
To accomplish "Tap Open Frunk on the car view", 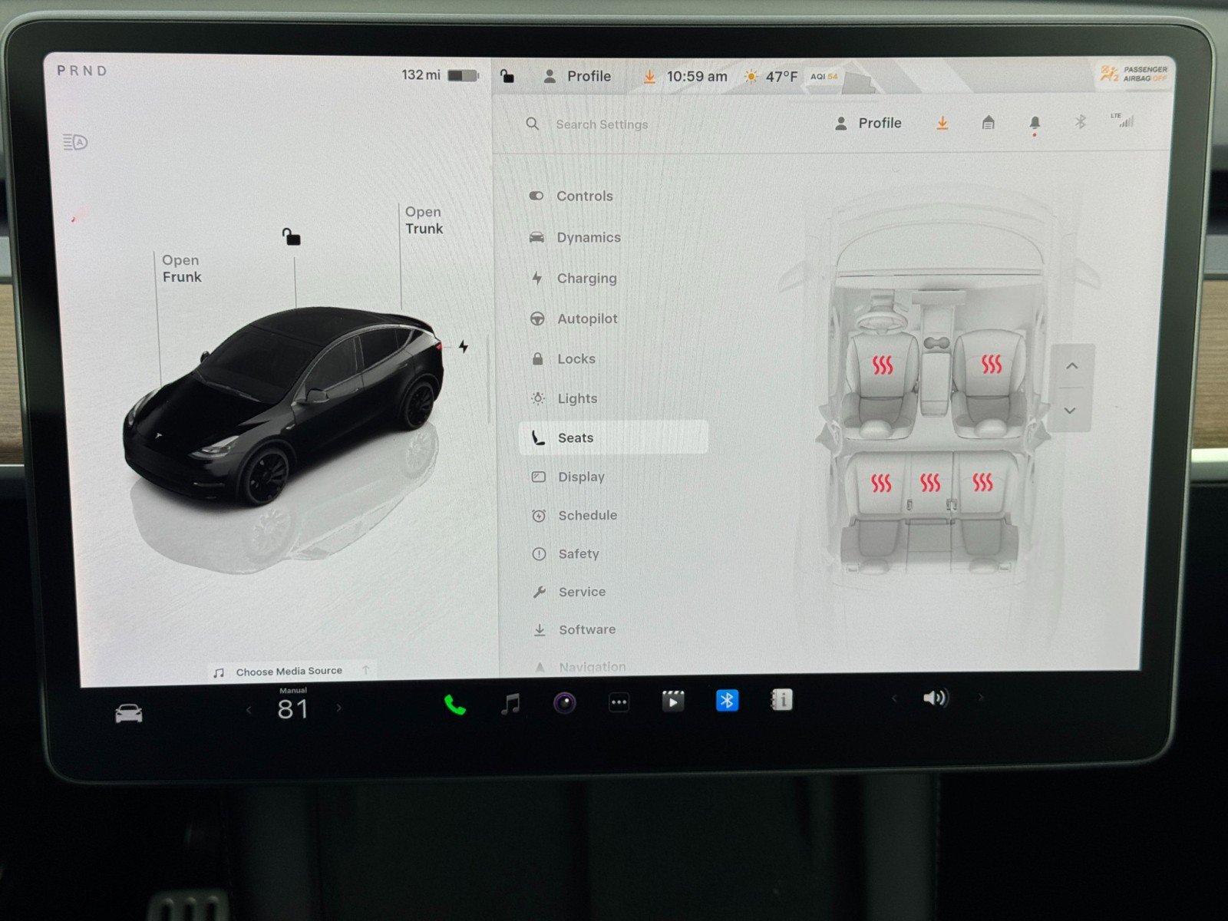I will (x=181, y=269).
